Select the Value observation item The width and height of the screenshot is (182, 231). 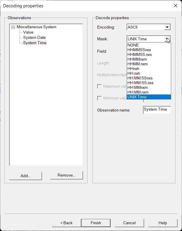pyautogui.click(x=28, y=32)
